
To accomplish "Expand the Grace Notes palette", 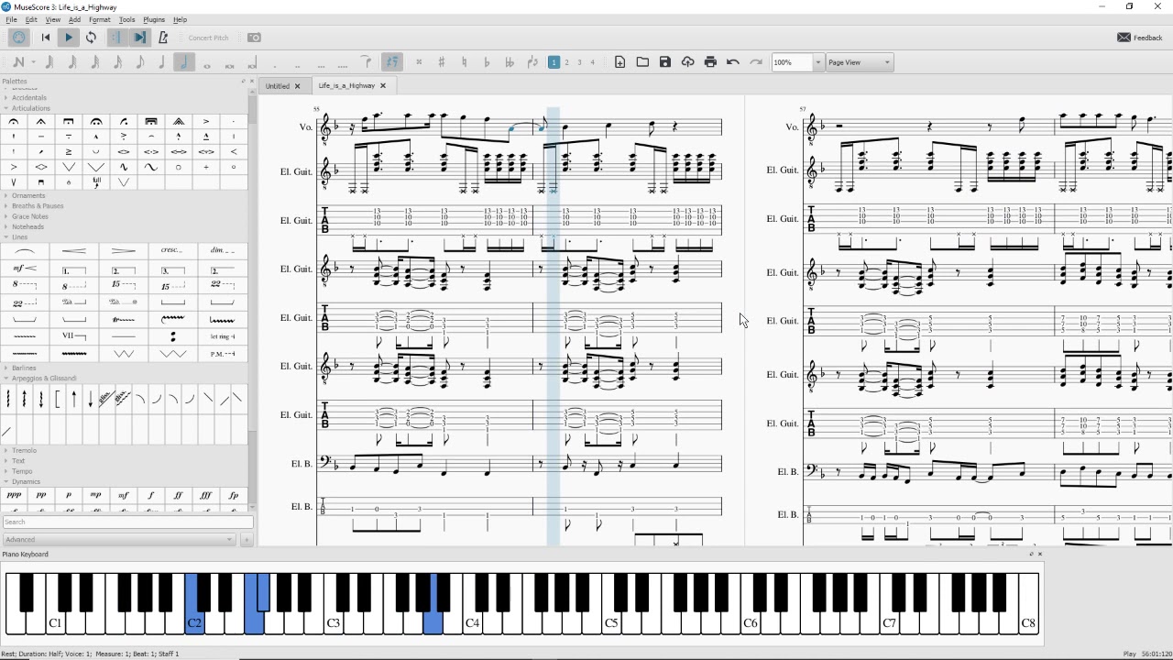I will pos(30,216).
